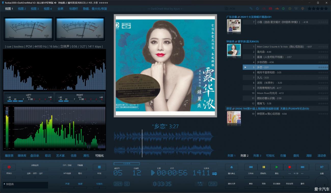Click the circular disc icon in top bar

[x=290, y=8]
